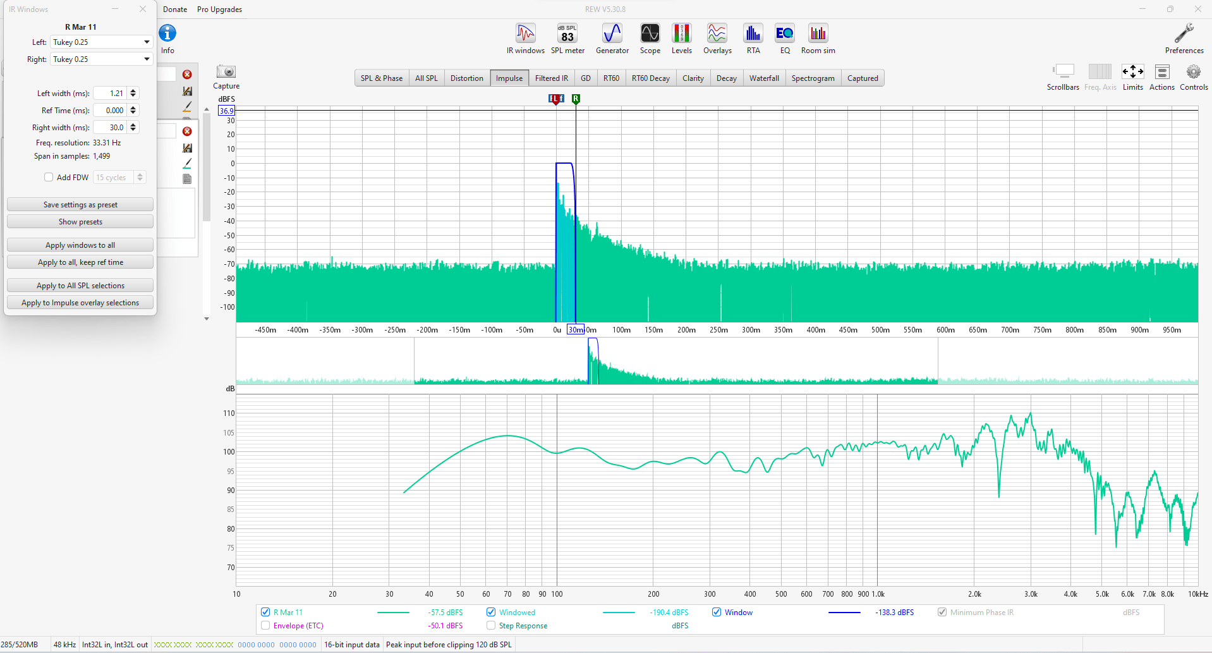The image size is (1212, 653).
Task: Click the Left width input field
Action: [110, 94]
